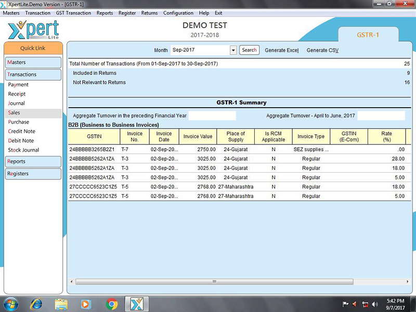416x312 pixels.
Task: Click the scrollbar left arrow
Action: coord(71,281)
